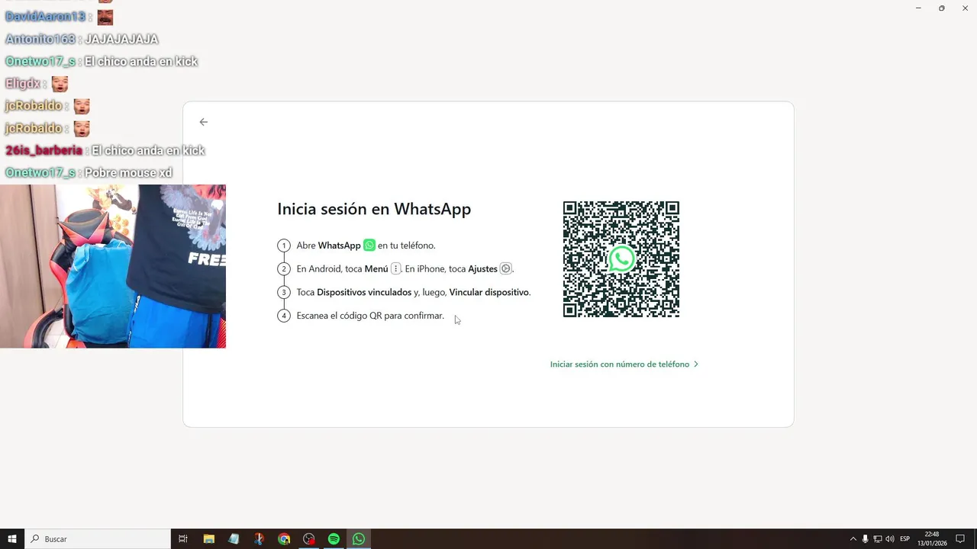977x549 pixels.
Task: Open the notepad-style app in the taskbar
Action: pyautogui.click(x=234, y=539)
